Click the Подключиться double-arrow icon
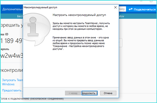This screenshot has height=103, width=157. (131, 9)
